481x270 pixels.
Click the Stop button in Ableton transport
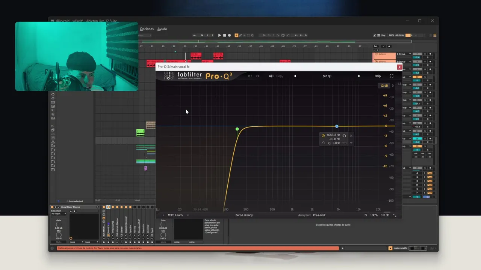(x=224, y=35)
